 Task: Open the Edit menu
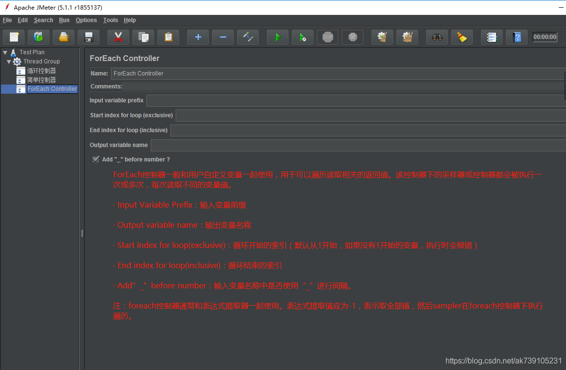click(x=23, y=20)
